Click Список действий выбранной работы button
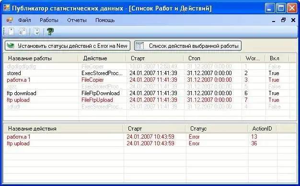Screen dimensions: 300x186 (x=188, y=46)
